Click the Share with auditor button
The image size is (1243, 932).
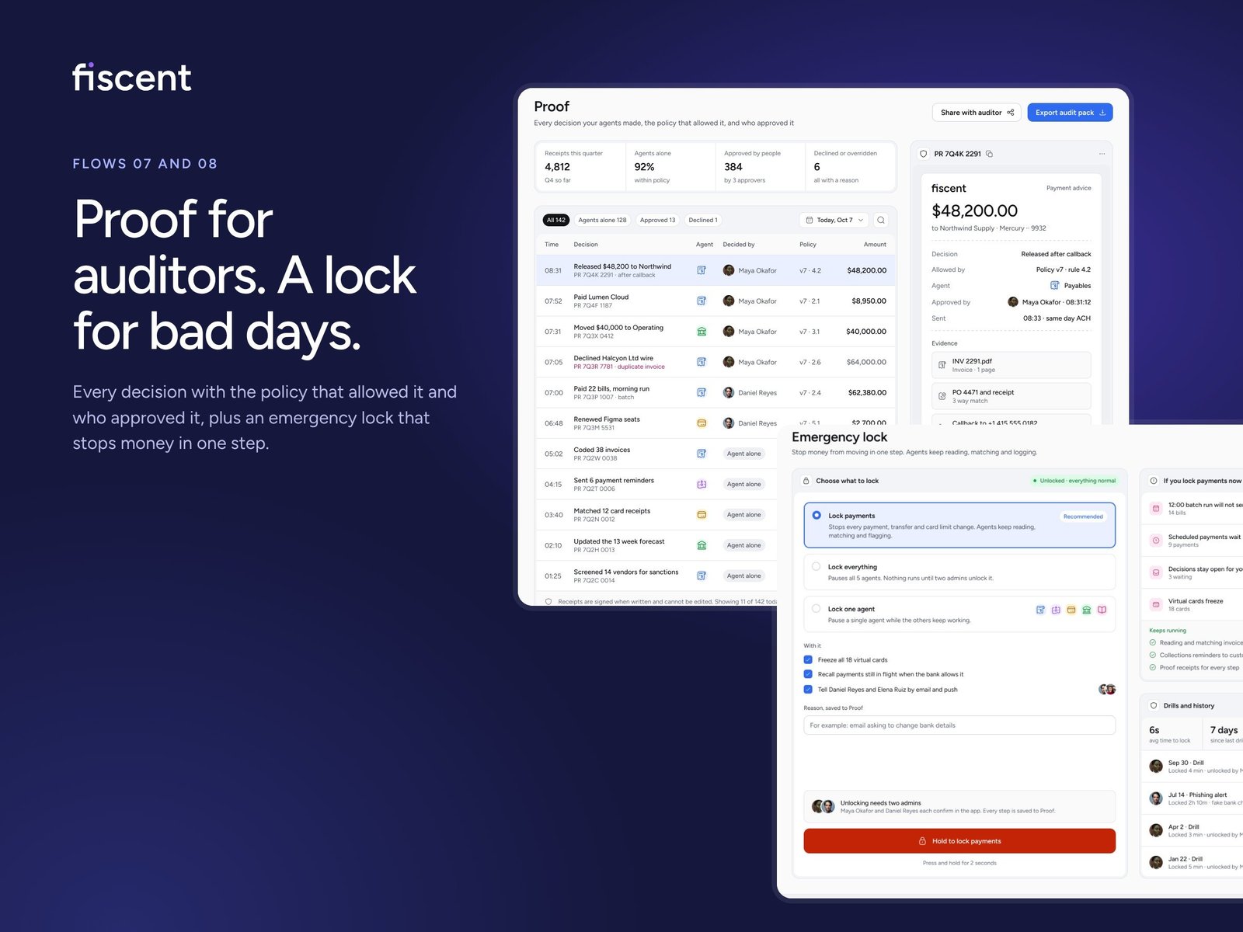point(977,113)
